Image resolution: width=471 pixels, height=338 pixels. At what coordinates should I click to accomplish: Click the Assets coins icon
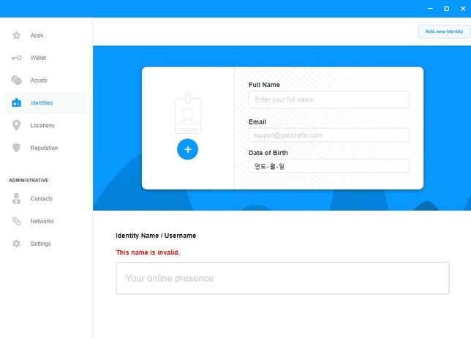click(16, 80)
